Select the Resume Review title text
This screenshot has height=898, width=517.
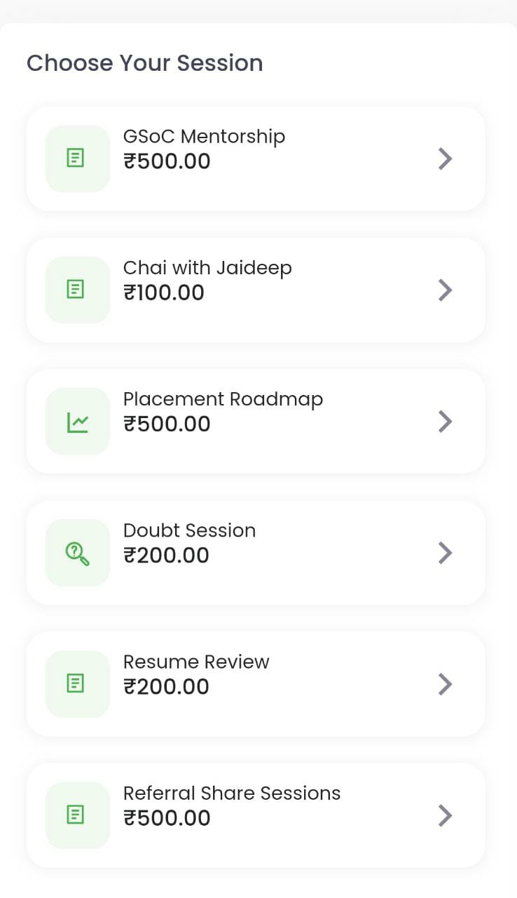[196, 662]
